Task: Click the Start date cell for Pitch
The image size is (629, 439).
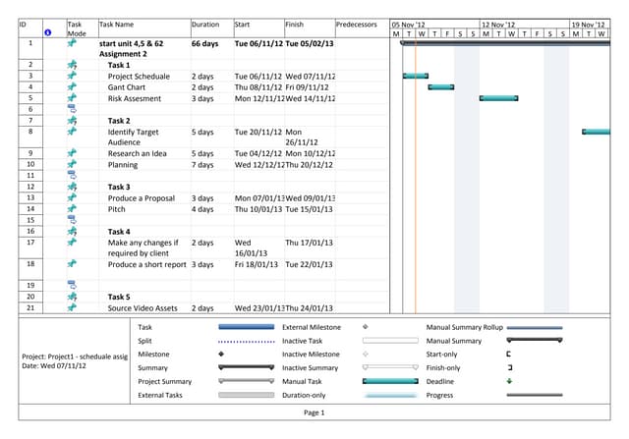Action: point(258,209)
